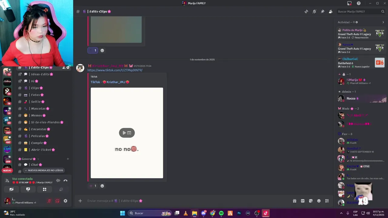Viewport: 388px width, 218px height.
Task: Open the Threads icon in channel header
Action: (306, 12)
